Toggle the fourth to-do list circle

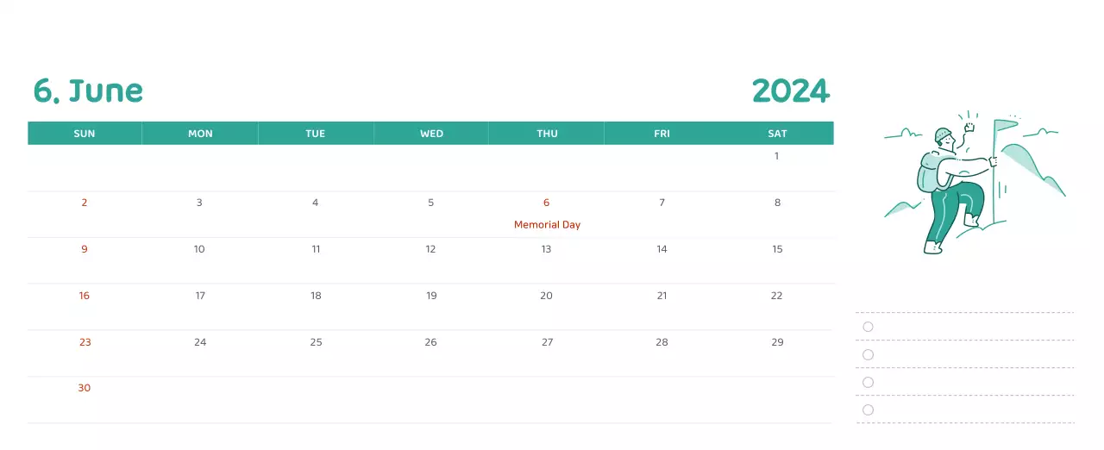(868, 409)
